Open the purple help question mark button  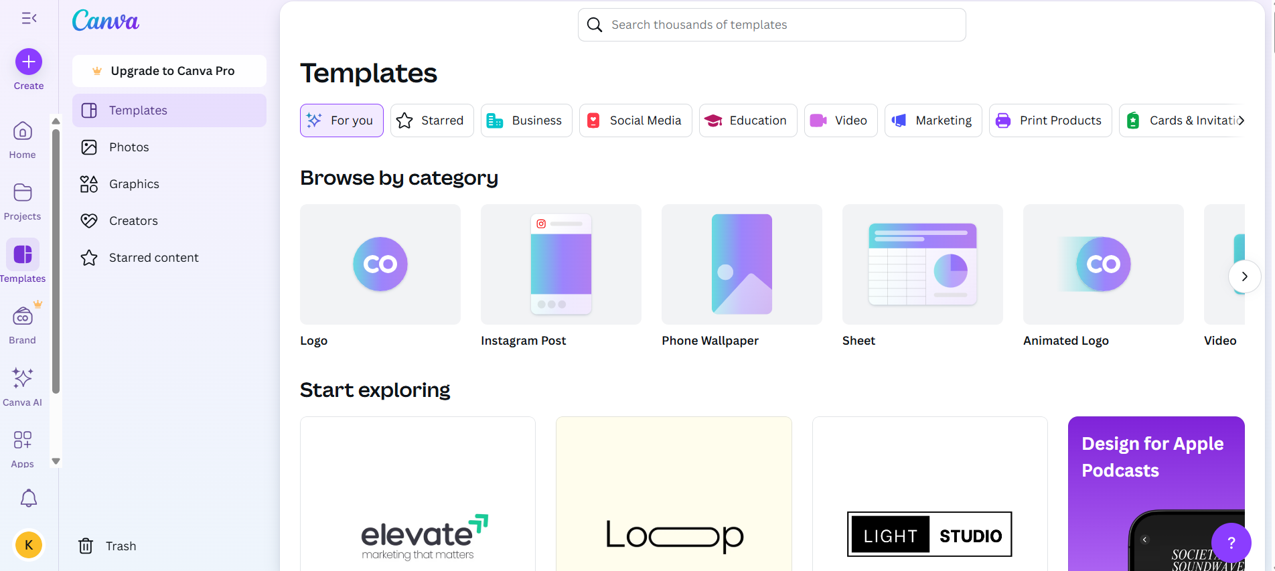point(1231,543)
